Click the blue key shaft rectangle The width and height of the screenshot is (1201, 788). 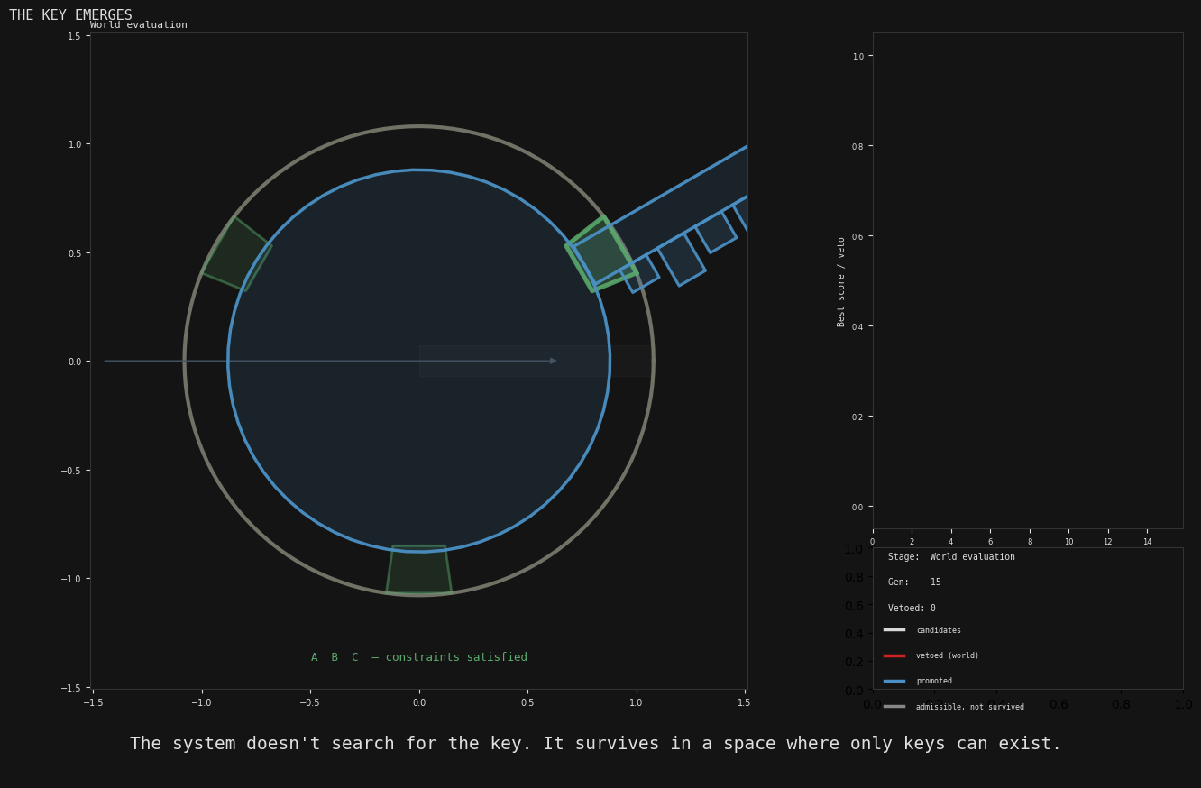click(685, 203)
